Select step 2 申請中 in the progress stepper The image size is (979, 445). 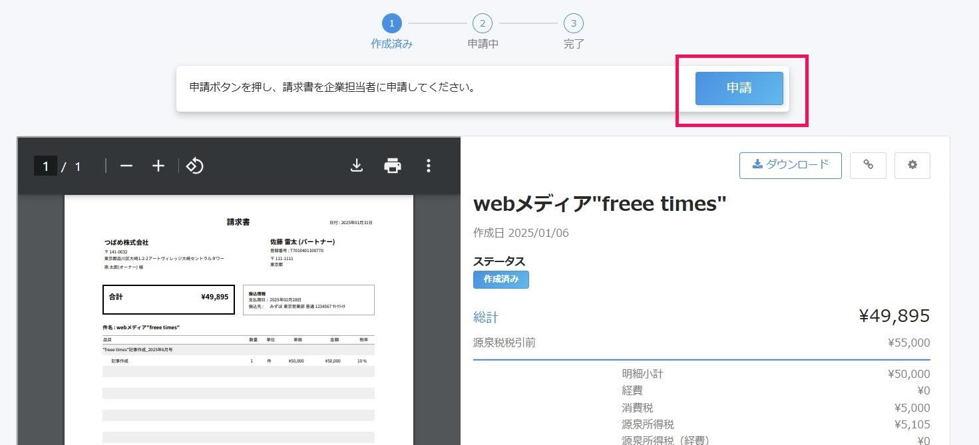click(x=483, y=33)
